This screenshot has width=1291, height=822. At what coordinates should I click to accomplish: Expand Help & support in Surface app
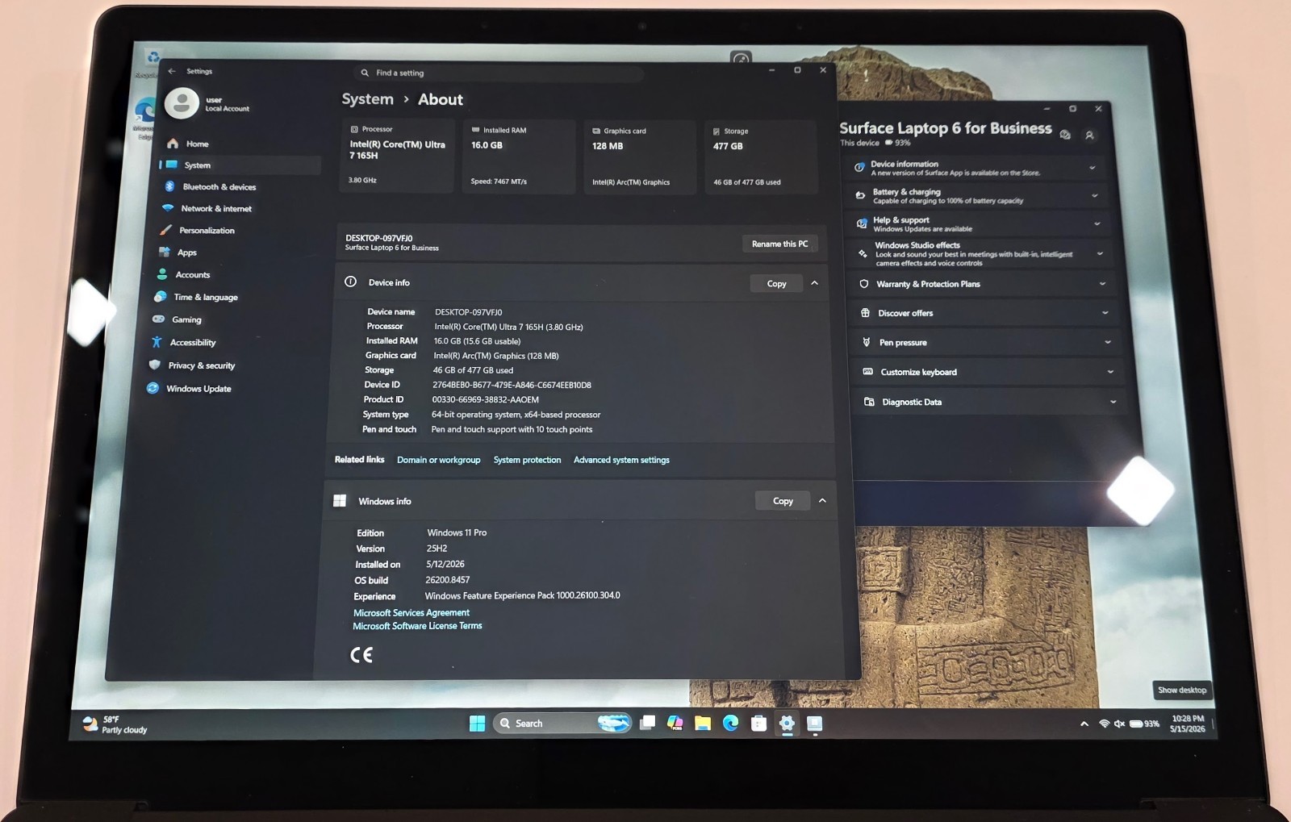point(1097,223)
